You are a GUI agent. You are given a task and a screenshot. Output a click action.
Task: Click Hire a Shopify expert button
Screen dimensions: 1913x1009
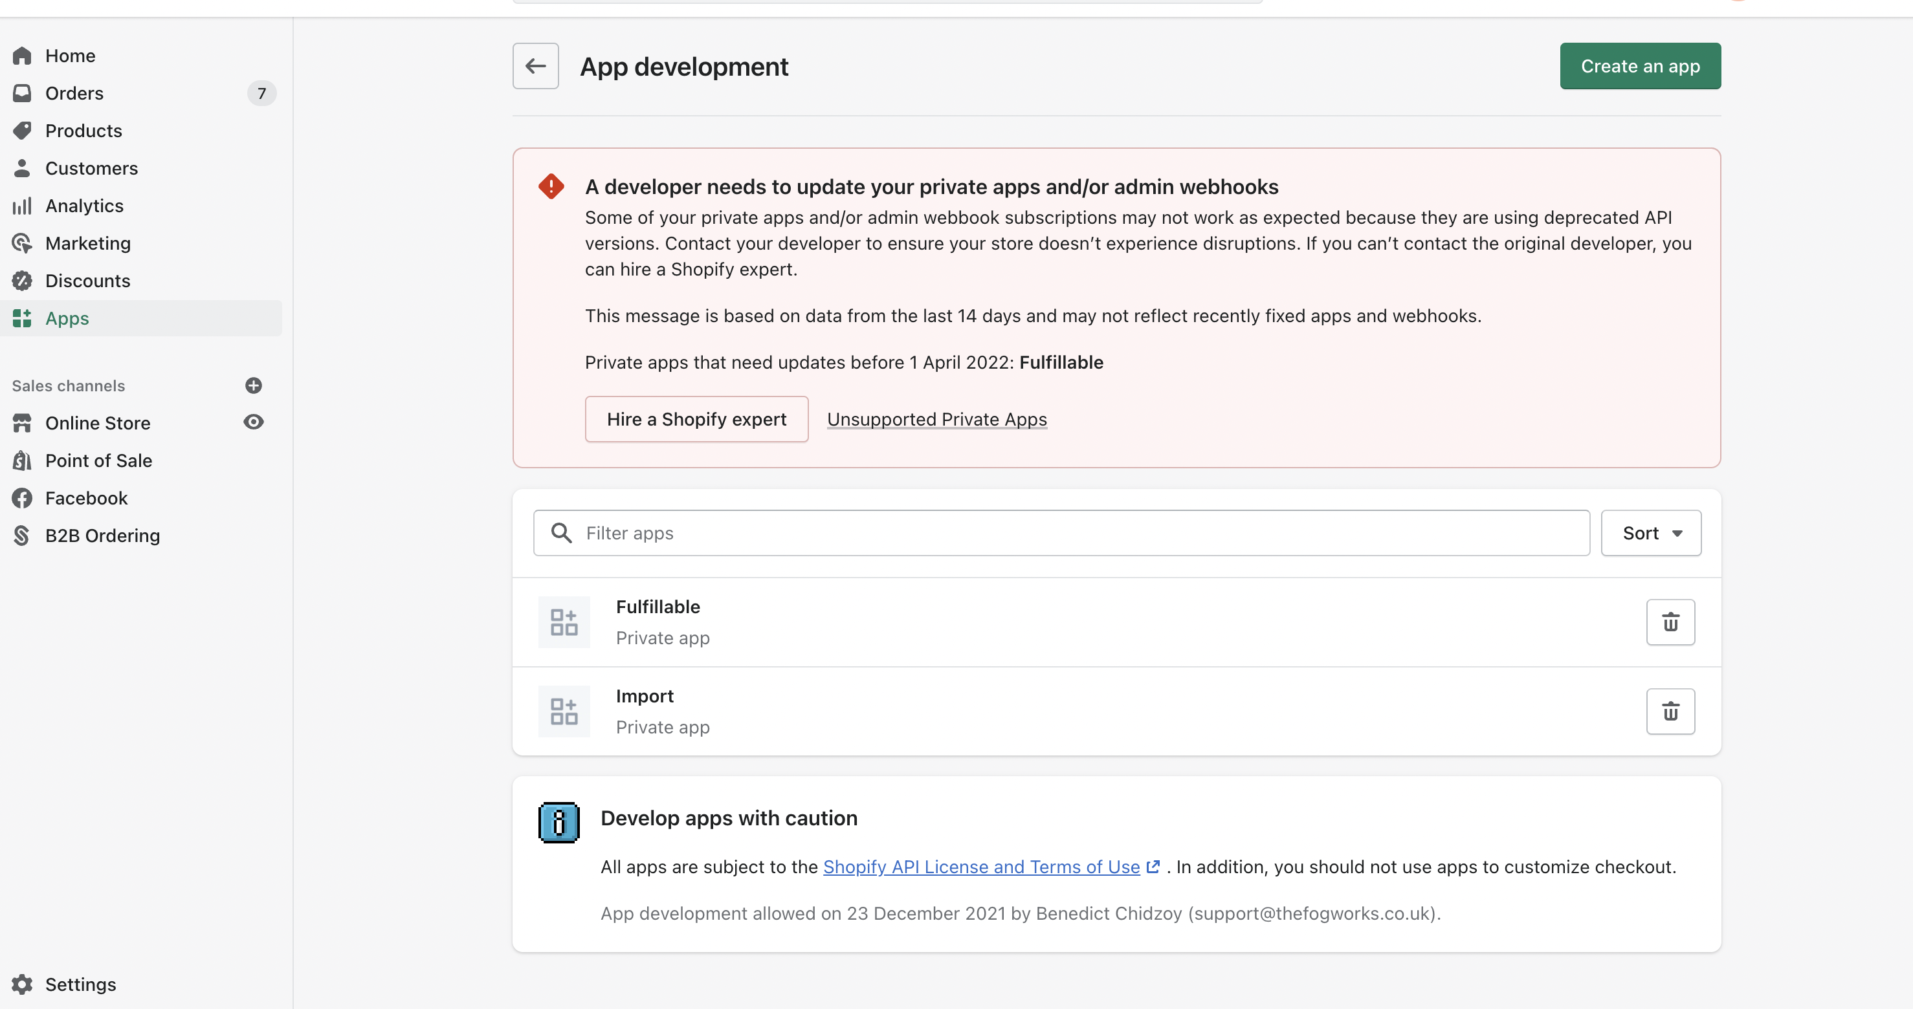[696, 420]
